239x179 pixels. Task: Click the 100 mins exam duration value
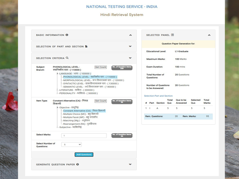coord(180,67)
